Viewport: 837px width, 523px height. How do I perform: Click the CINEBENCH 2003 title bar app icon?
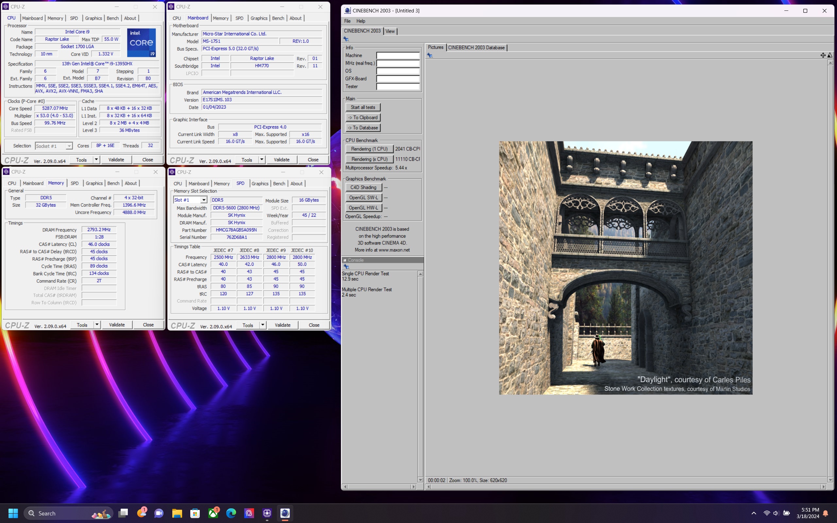click(x=347, y=10)
